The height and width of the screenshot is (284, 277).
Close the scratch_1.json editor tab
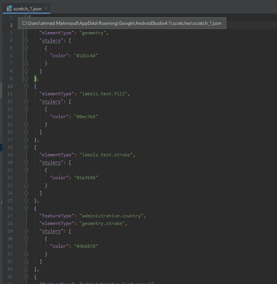pos(46,8)
